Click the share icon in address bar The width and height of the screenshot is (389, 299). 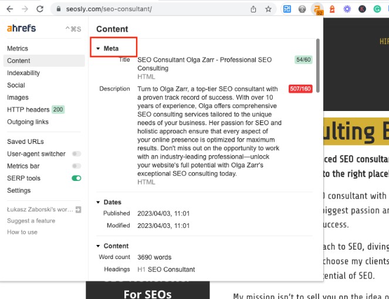click(x=253, y=9)
